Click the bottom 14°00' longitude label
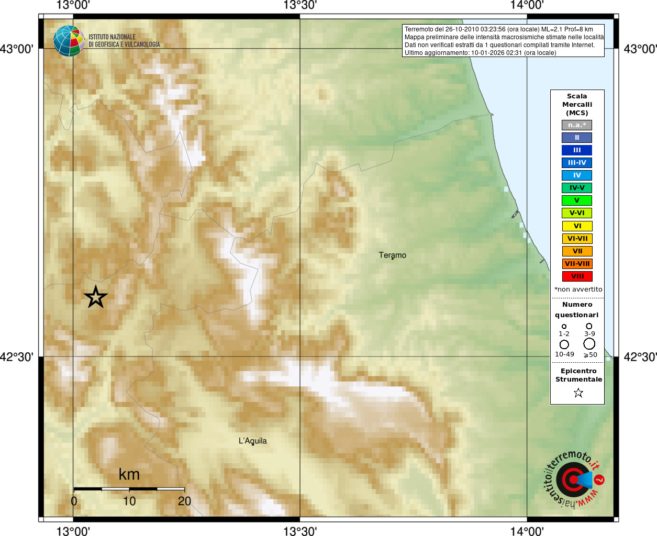Screen dimensions: 657x536 tap(527, 531)
